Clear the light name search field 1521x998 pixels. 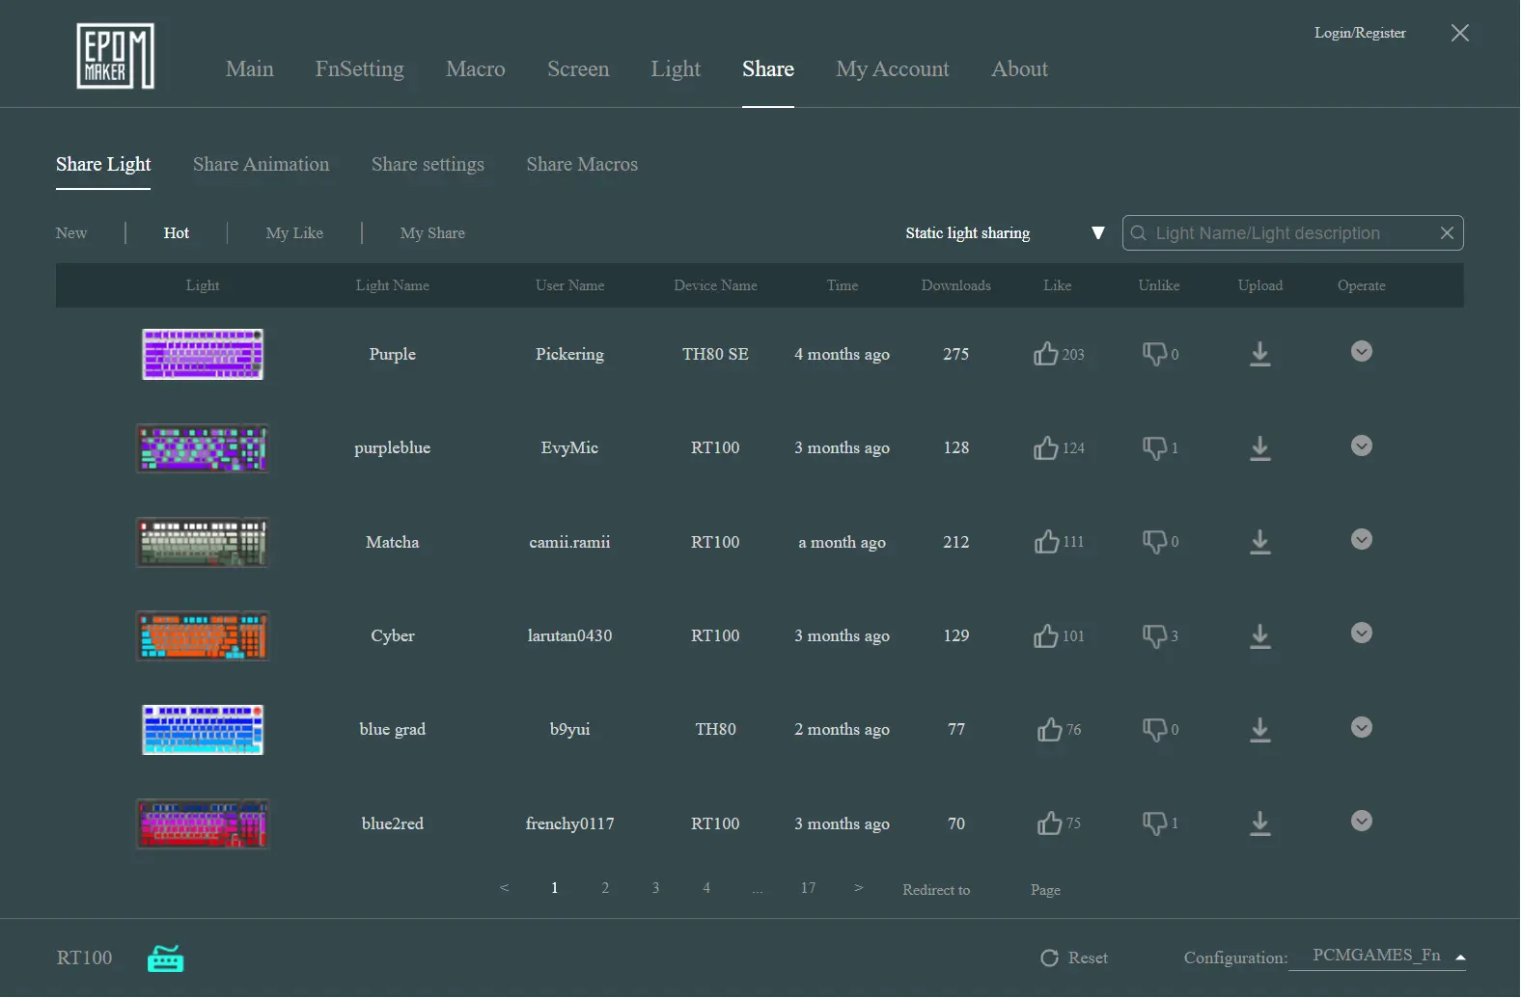[1447, 233]
